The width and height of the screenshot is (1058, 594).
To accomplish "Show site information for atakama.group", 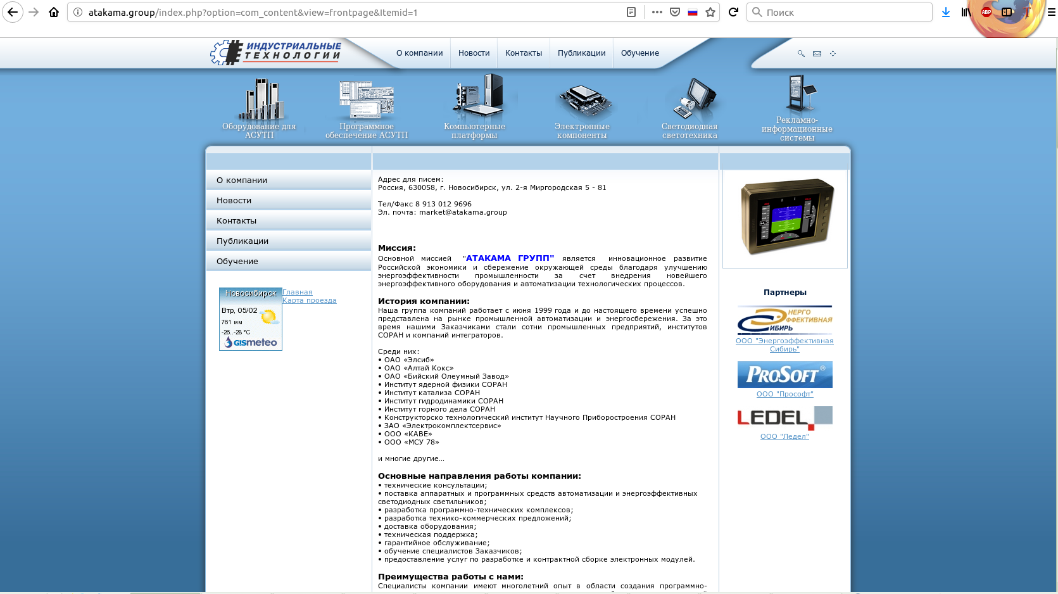I will point(78,12).
